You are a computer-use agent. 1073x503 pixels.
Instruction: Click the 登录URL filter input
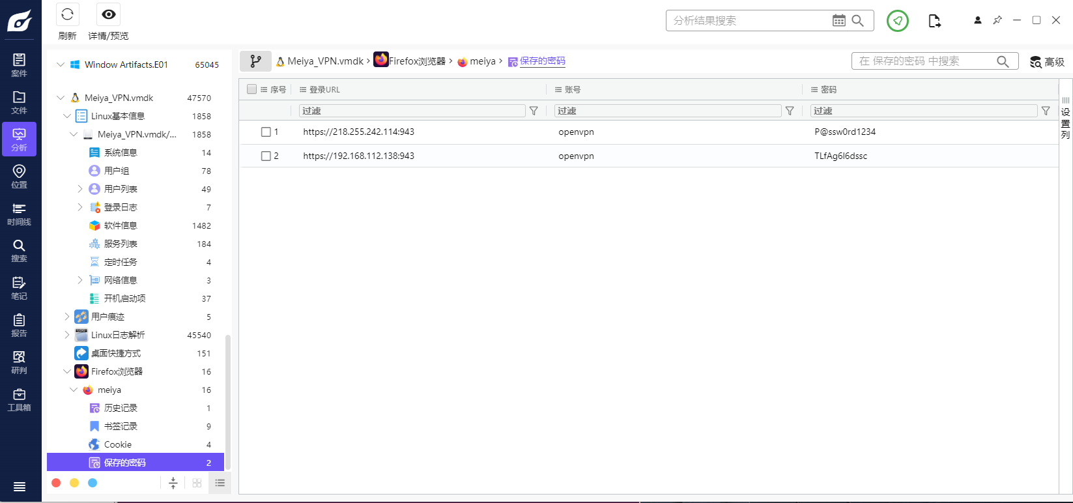pos(412,111)
